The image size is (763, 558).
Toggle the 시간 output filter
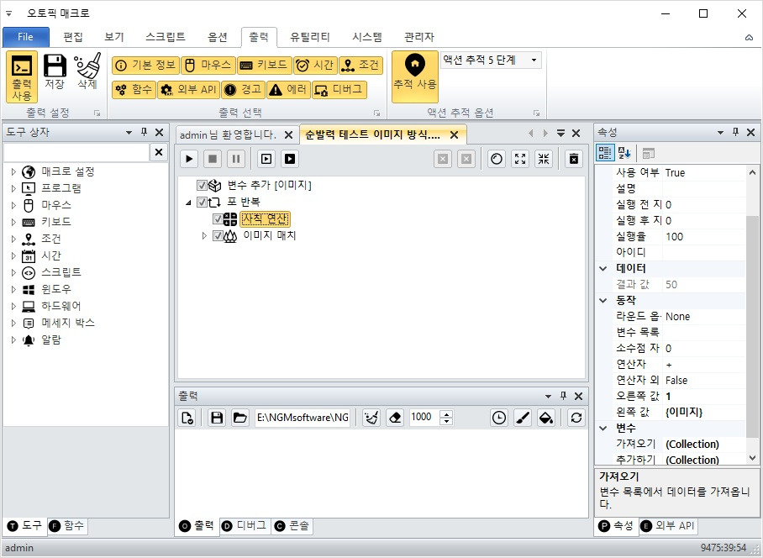click(315, 66)
